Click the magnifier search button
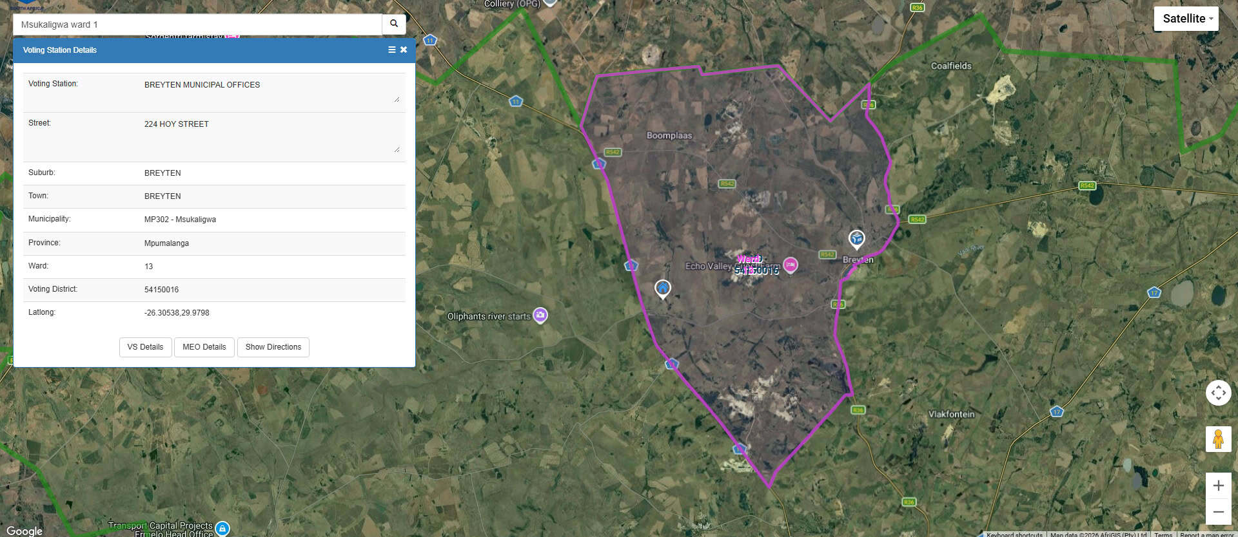1238x537 pixels. tap(394, 24)
